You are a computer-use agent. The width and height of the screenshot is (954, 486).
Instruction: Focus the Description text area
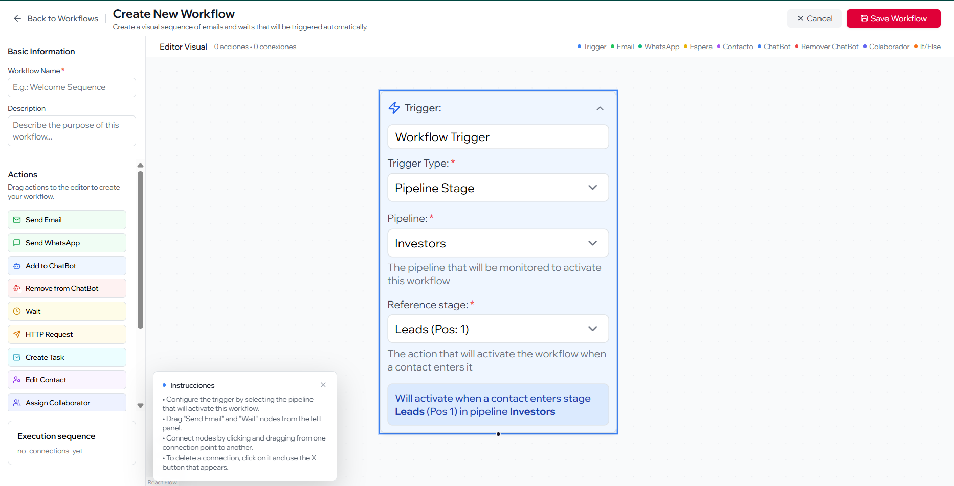(x=72, y=131)
